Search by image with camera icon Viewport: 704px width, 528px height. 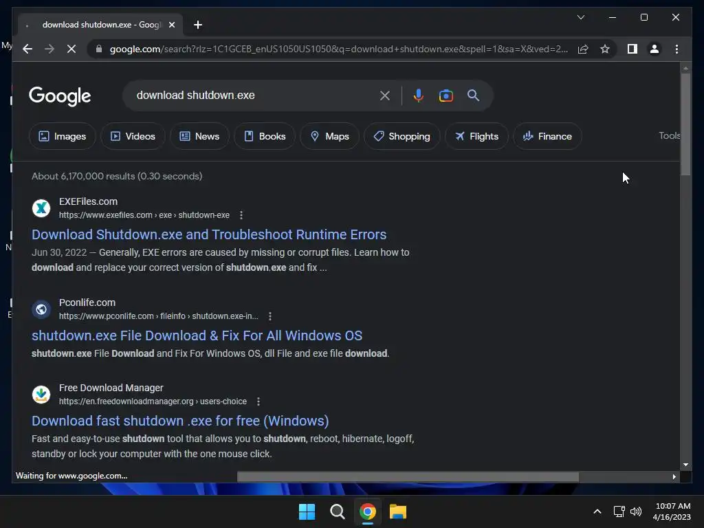(445, 95)
